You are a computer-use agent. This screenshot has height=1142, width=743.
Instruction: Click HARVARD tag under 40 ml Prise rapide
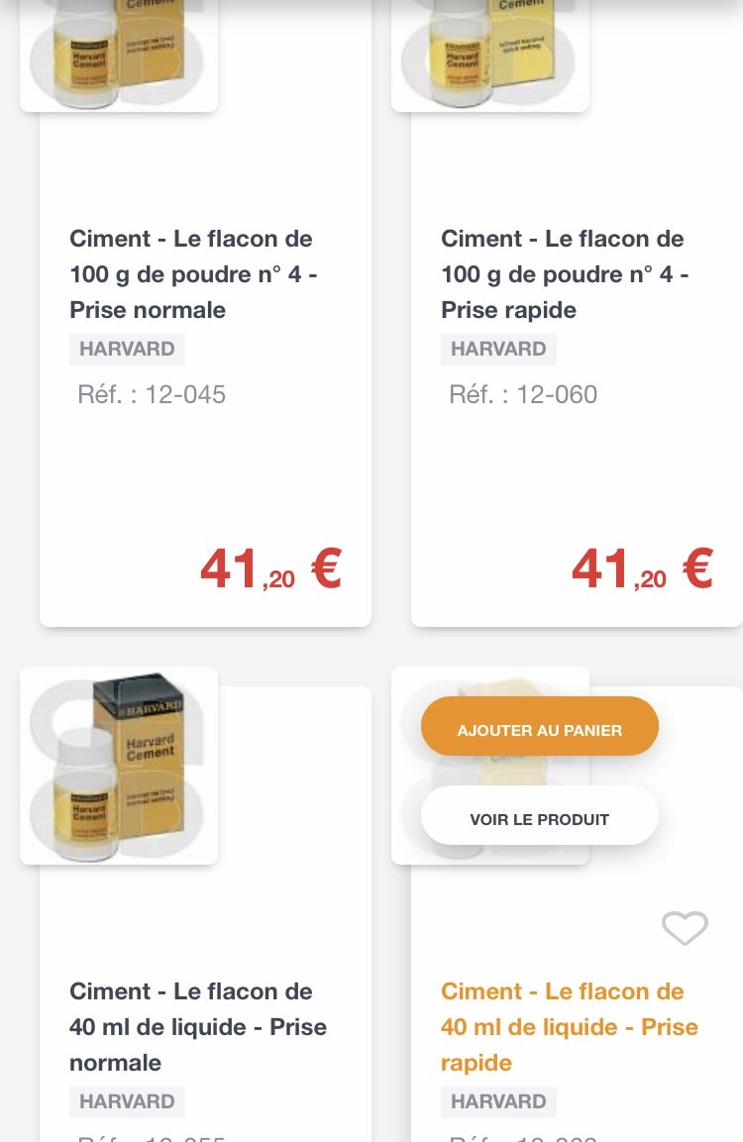[498, 1101]
